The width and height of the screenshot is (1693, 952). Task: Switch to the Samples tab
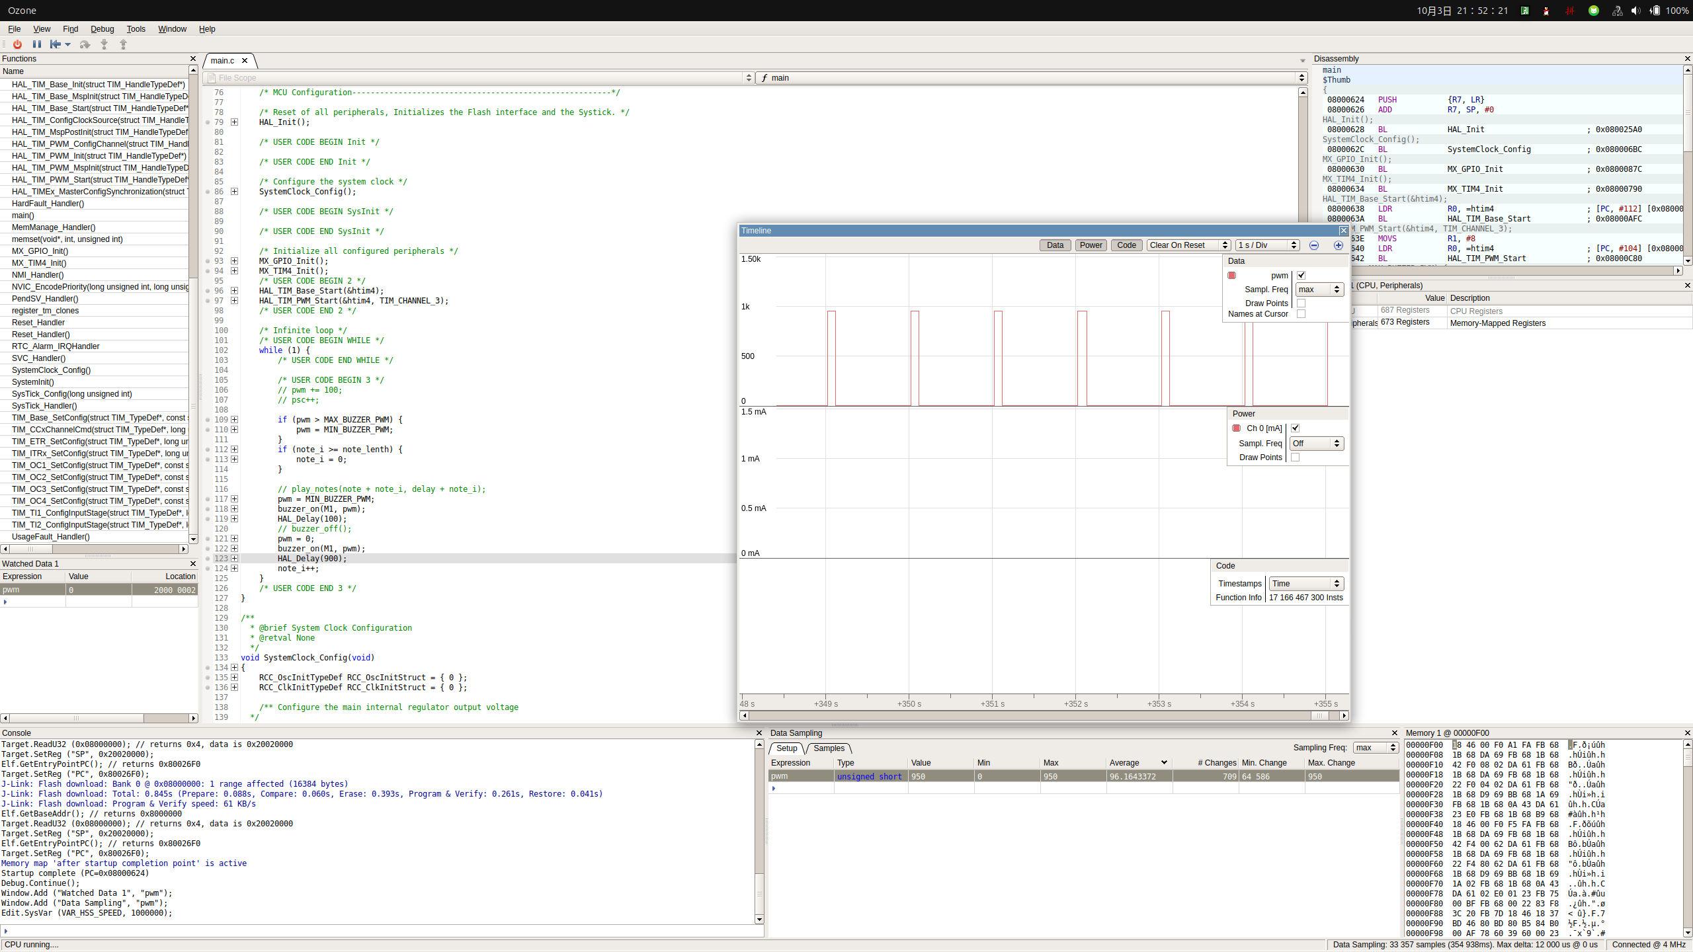(x=829, y=748)
